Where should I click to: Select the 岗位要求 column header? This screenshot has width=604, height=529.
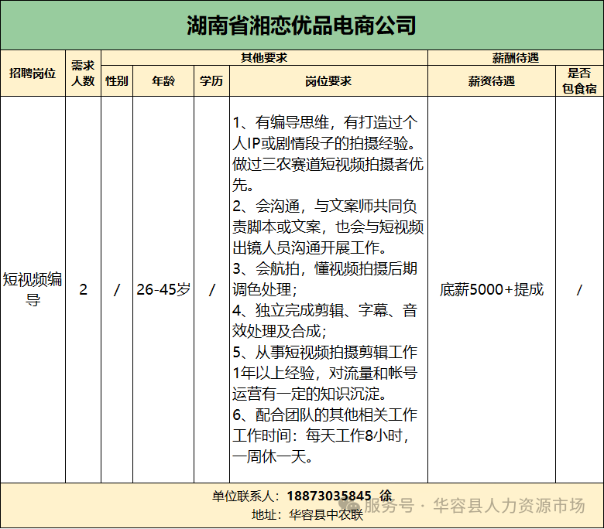pyautogui.click(x=328, y=80)
